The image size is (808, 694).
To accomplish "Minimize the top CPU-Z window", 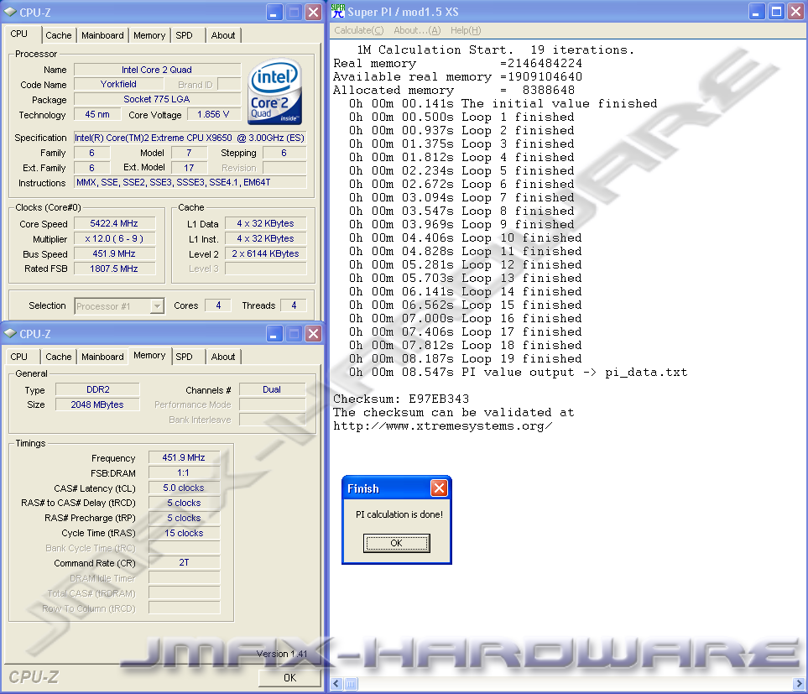I will pyautogui.click(x=274, y=13).
